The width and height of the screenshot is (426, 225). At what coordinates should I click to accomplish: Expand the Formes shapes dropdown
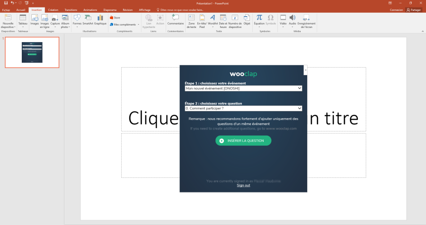click(77, 27)
